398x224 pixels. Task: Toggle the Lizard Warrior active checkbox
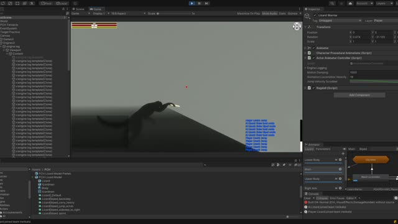(x=315, y=15)
